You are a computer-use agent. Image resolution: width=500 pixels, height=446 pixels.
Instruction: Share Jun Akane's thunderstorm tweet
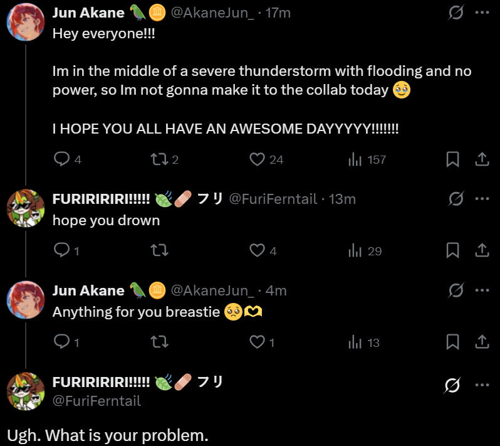coord(482,159)
